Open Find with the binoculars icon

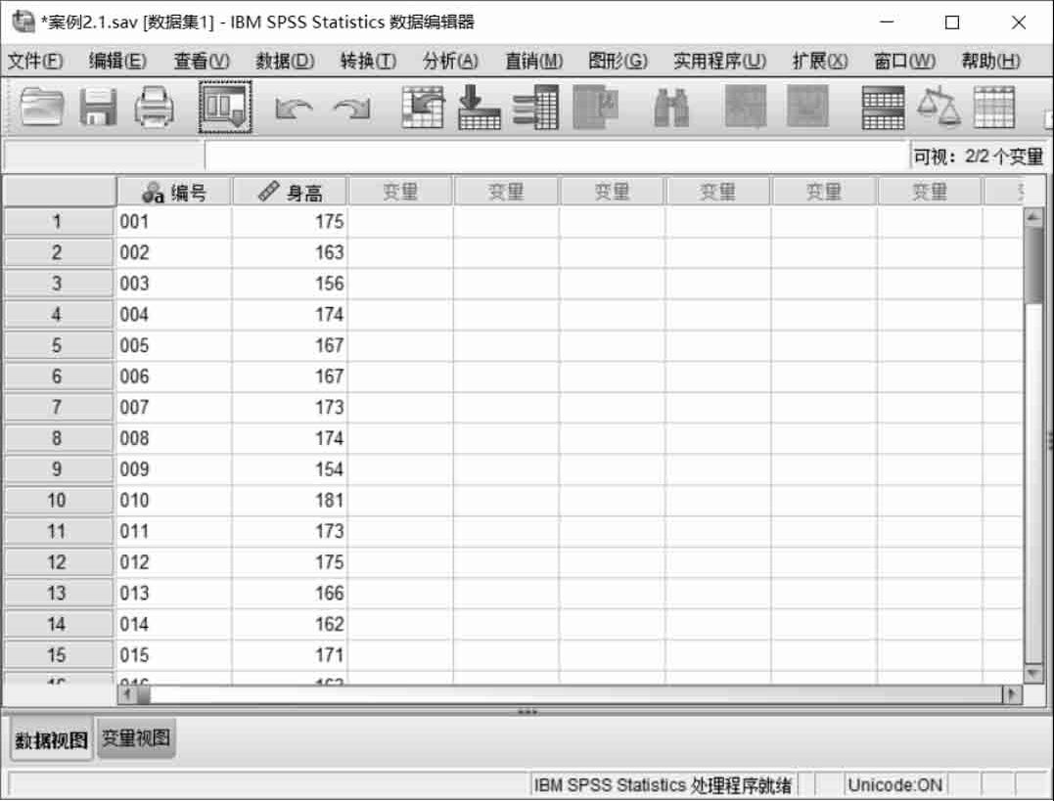pyautogui.click(x=670, y=108)
